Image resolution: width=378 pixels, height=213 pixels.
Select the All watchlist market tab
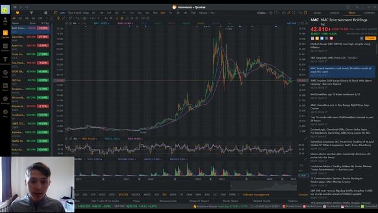click(x=14, y=18)
